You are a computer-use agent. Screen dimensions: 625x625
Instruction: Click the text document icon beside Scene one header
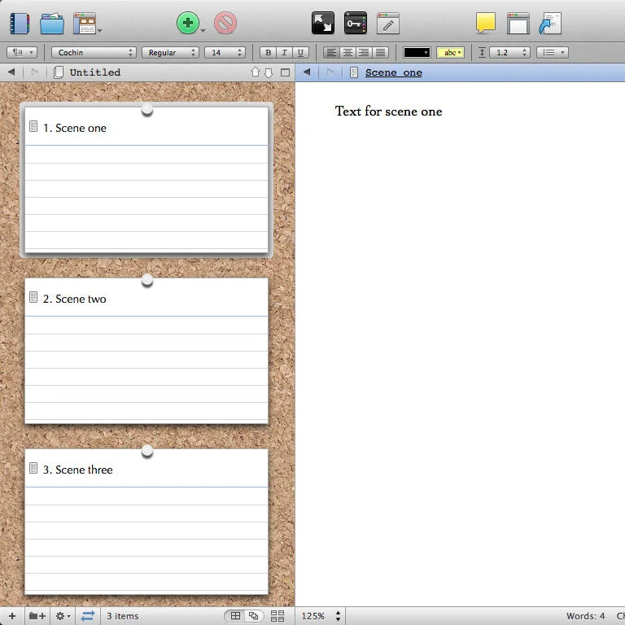click(353, 72)
